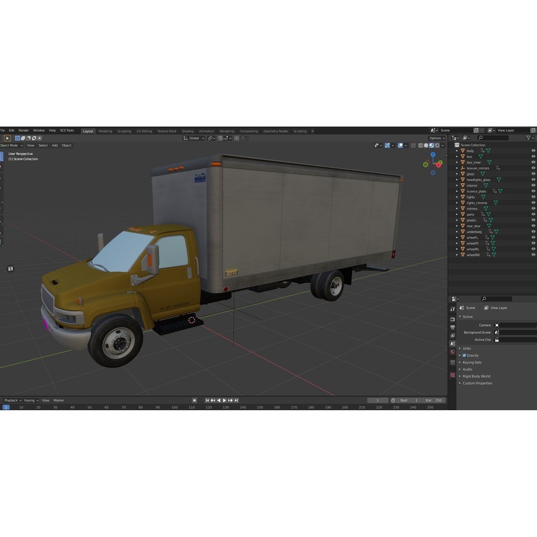The width and height of the screenshot is (537, 537).
Task: Switch to Material Preview viewport shading
Action: (x=432, y=145)
